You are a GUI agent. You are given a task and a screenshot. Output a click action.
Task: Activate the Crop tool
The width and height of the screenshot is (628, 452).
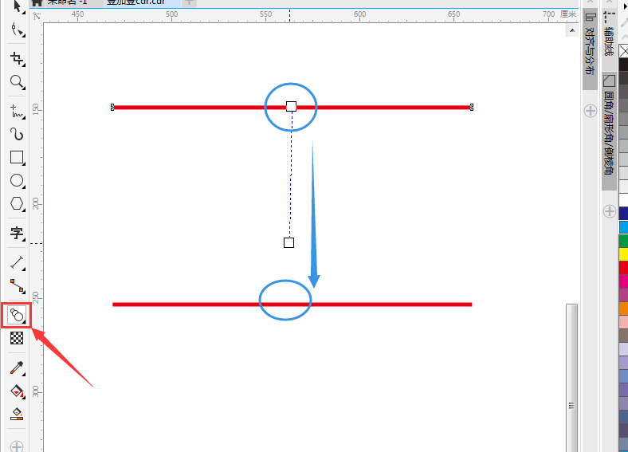click(17, 58)
